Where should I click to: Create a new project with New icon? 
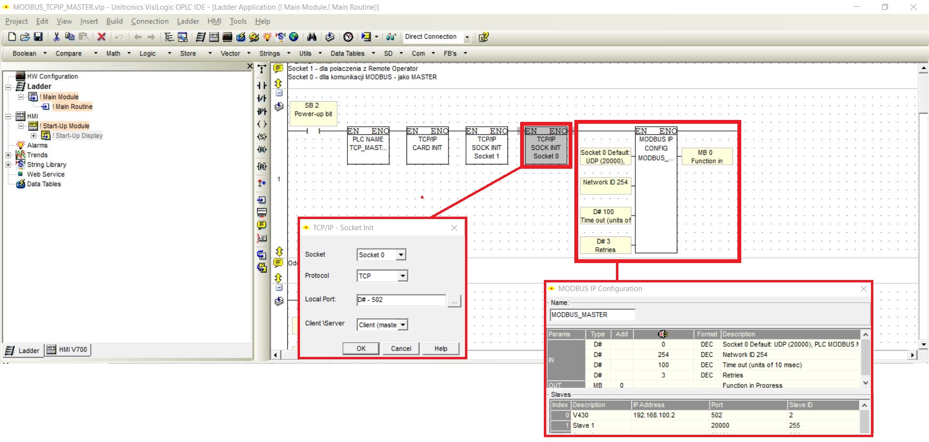(x=12, y=37)
